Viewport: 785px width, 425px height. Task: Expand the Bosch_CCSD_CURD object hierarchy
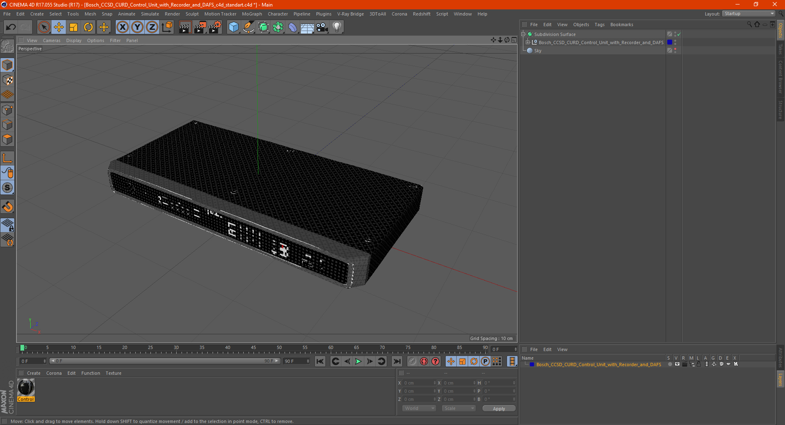[x=527, y=42]
